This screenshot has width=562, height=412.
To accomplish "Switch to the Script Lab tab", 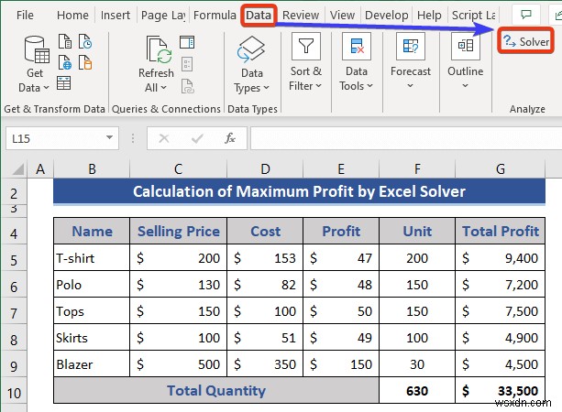I will [x=473, y=15].
